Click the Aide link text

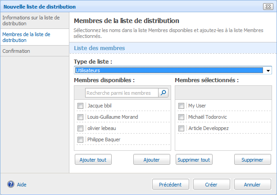click(x=22, y=185)
